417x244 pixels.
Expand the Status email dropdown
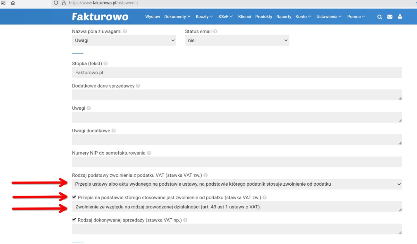tap(237, 40)
